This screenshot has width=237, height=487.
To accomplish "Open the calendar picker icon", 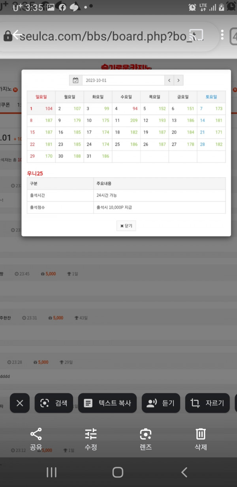I will coord(75,80).
